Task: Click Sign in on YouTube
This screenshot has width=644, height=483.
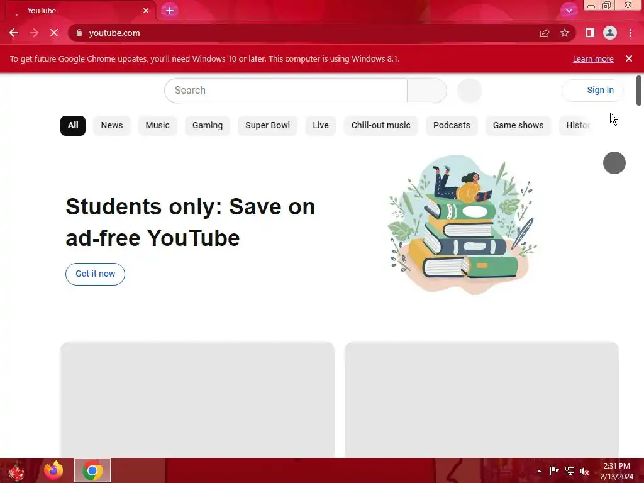Action: pyautogui.click(x=592, y=90)
